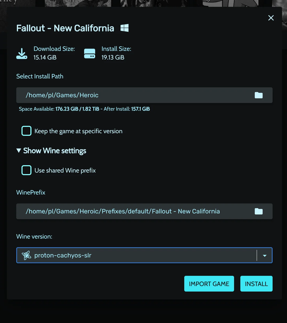Screen dimensions: 287x323
Task: Click the Fallout - New California title
Action: pyautogui.click(x=65, y=28)
